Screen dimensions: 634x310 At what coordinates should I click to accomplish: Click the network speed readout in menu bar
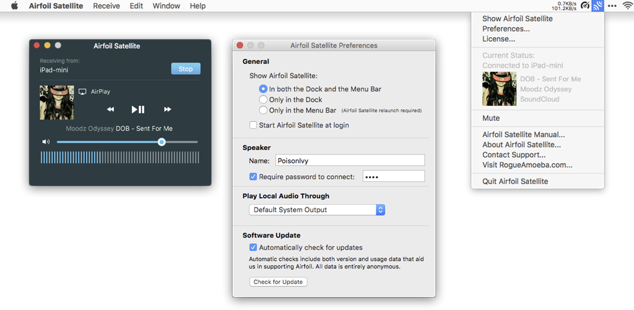tap(564, 6)
